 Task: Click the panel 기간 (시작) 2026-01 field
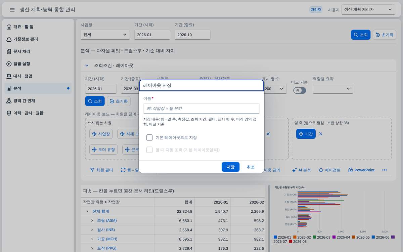click(x=101, y=89)
